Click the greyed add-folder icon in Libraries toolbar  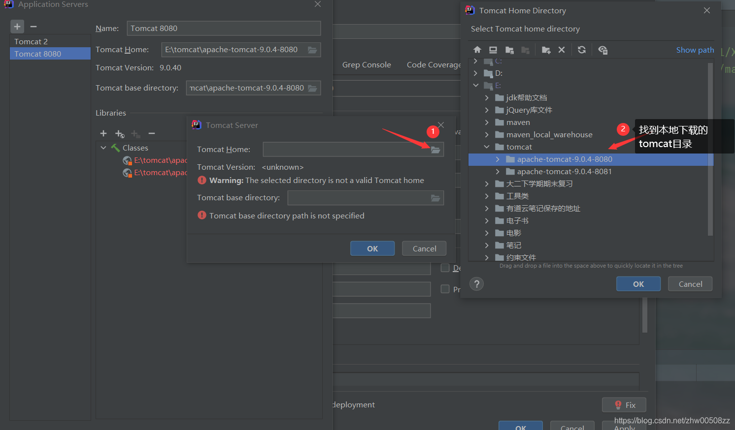coord(136,134)
